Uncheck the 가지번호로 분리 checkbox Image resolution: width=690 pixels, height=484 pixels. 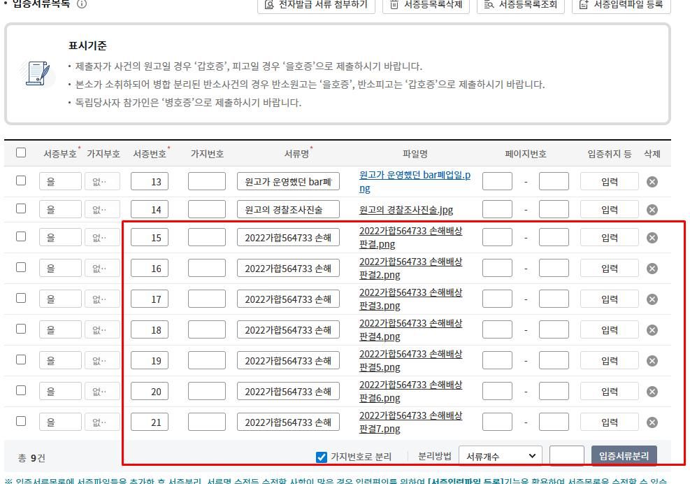(x=322, y=457)
